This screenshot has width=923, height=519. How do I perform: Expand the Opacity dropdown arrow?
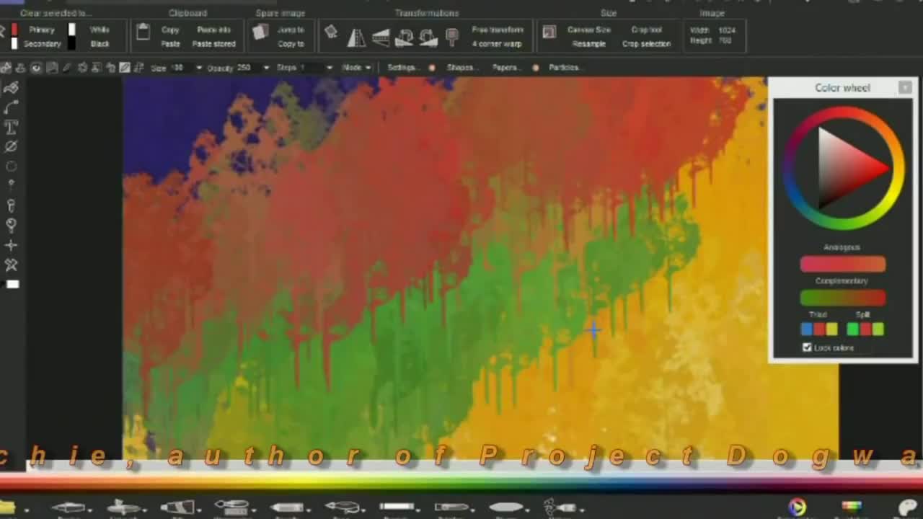coord(266,68)
